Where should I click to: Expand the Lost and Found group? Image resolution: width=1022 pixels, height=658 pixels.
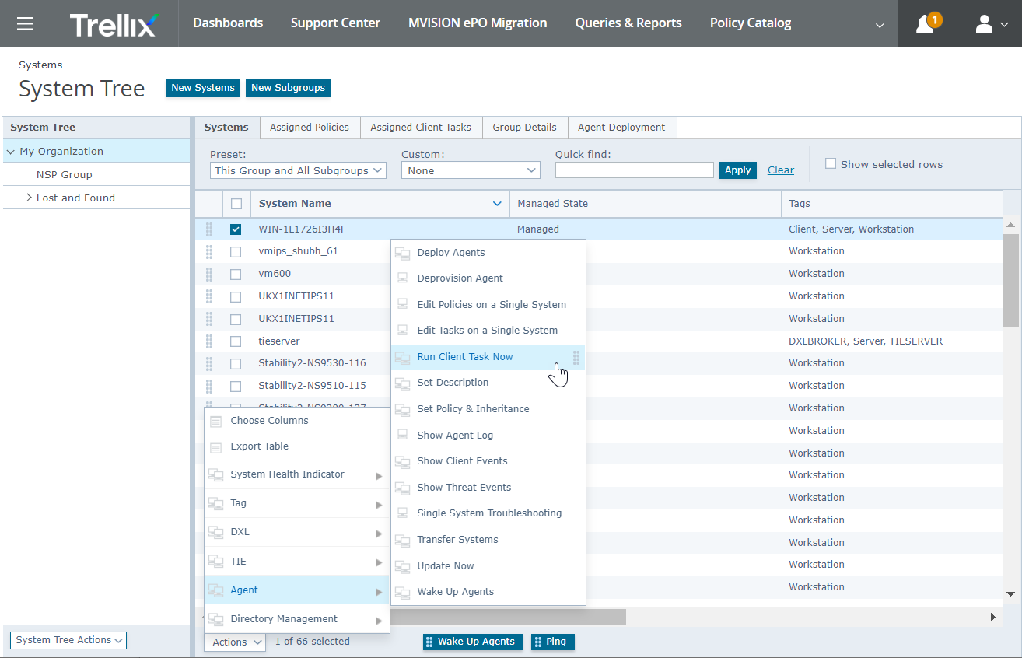click(x=29, y=198)
